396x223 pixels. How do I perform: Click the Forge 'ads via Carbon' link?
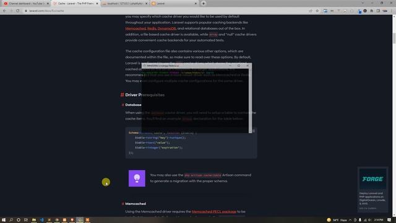[x=368, y=208]
